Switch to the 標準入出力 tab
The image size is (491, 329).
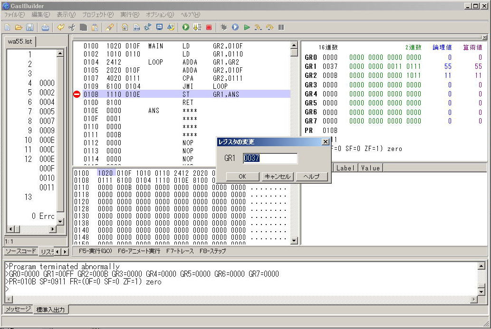pos(51,310)
